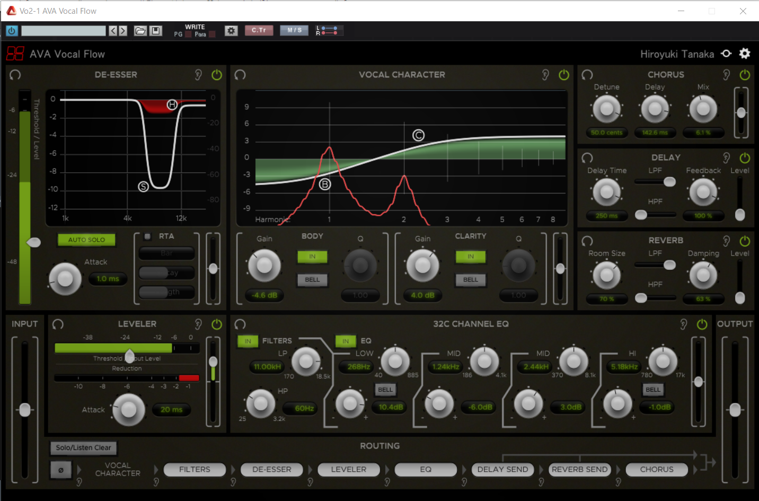Reset the Vocal Character module

[240, 75]
